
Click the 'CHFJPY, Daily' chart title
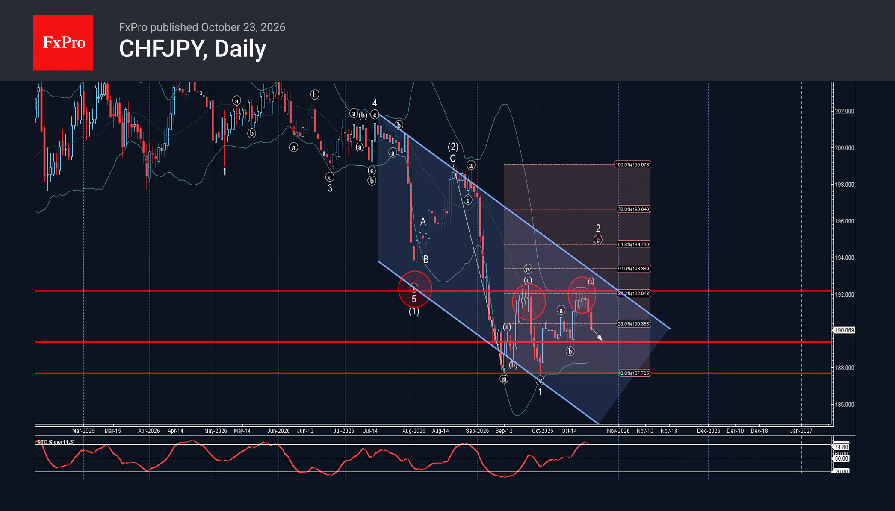click(x=192, y=49)
